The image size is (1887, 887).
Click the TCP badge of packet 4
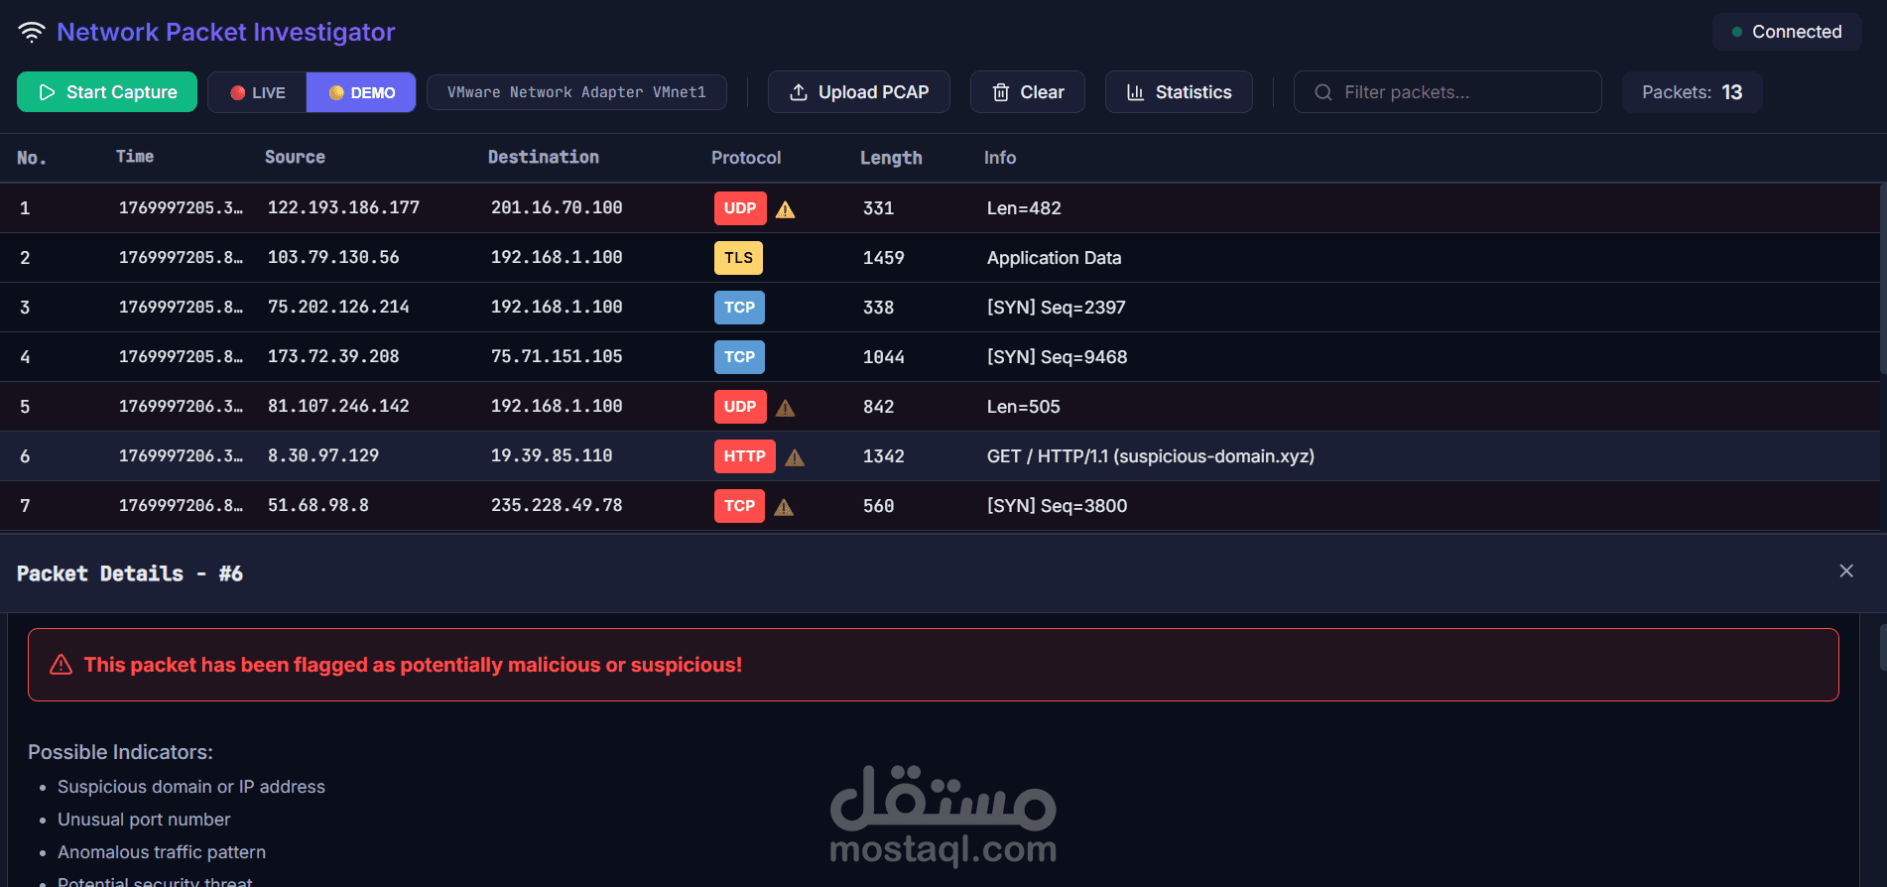(739, 357)
